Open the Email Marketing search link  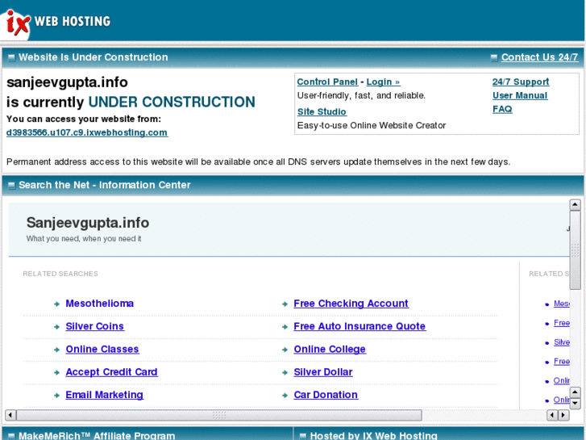(105, 395)
